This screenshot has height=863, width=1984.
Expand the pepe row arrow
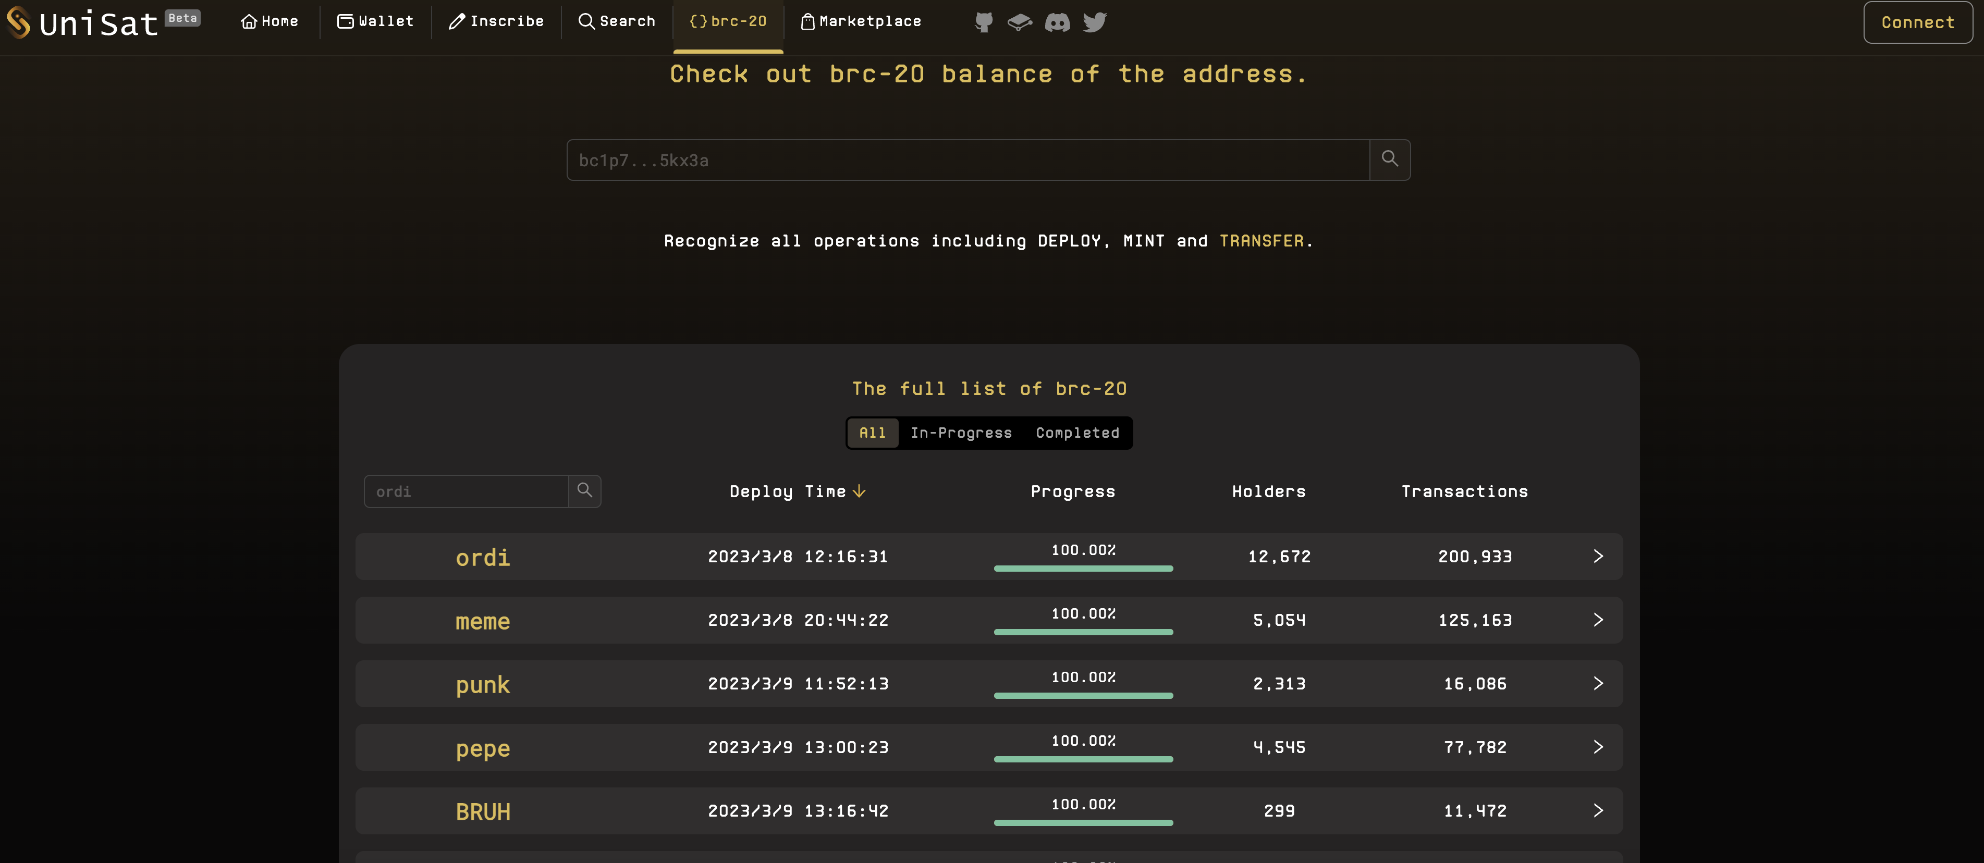pyautogui.click(x=1598, y=747)
